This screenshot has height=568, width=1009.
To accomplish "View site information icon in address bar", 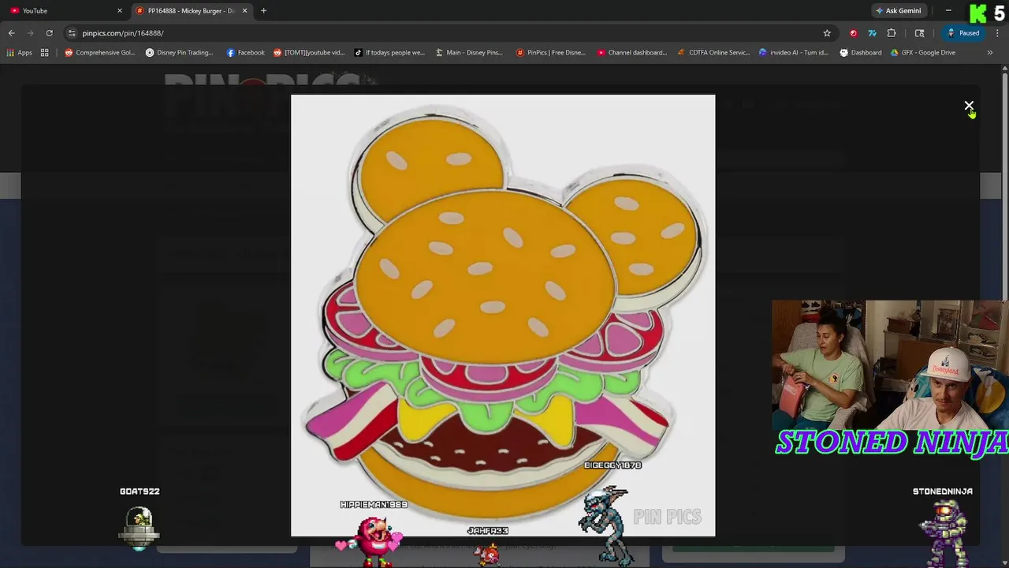I will (x=72, y=33).
